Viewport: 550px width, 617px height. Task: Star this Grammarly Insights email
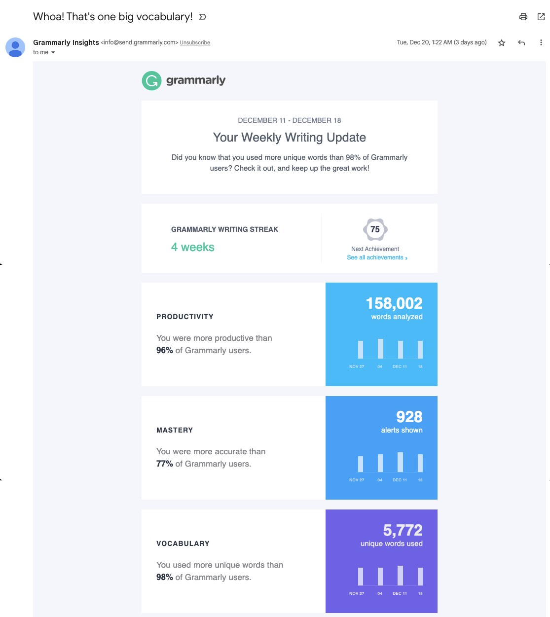point(502,43)
